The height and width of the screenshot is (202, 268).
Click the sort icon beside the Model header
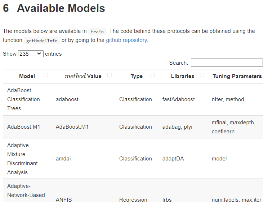(x=46, y=75)
